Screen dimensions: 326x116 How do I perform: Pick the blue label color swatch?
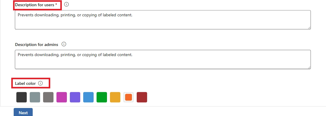coord(88,97)
